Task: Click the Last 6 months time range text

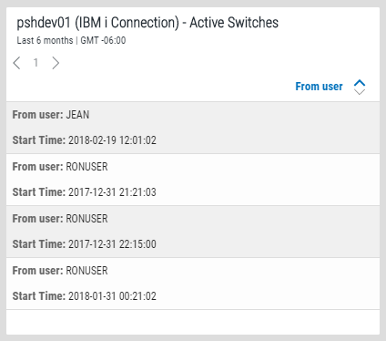Action: 45,40
